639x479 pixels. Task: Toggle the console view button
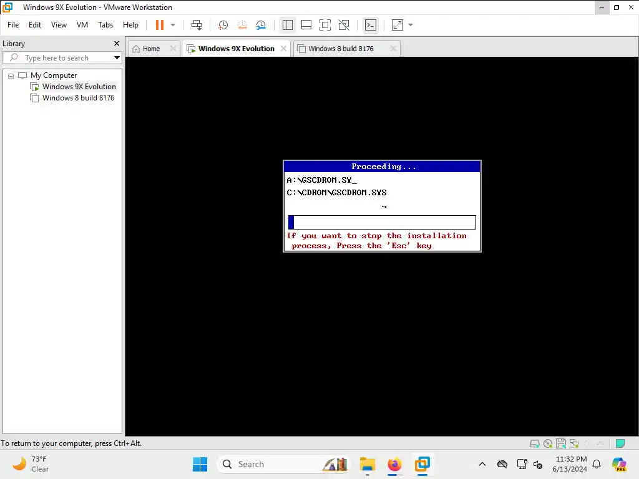click(371, 25)
